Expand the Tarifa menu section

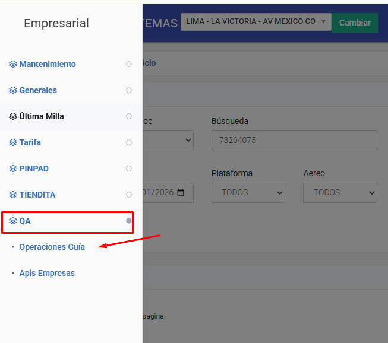pos(30,142)
